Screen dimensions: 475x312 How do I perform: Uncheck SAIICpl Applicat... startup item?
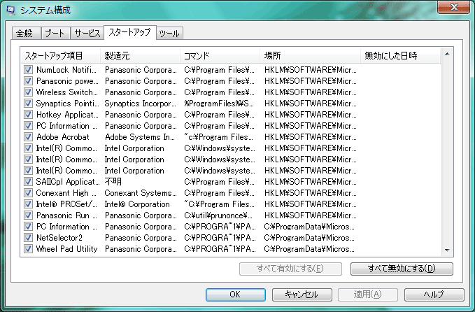coord(28,182)
